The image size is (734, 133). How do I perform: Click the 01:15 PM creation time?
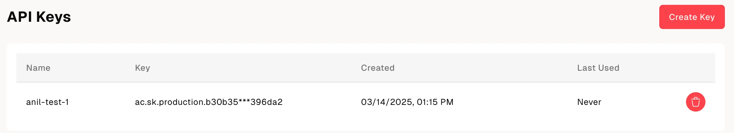click(435, 102)
